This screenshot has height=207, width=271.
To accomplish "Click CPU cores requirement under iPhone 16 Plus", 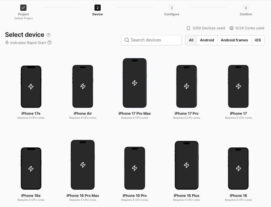I will point(186,200).
